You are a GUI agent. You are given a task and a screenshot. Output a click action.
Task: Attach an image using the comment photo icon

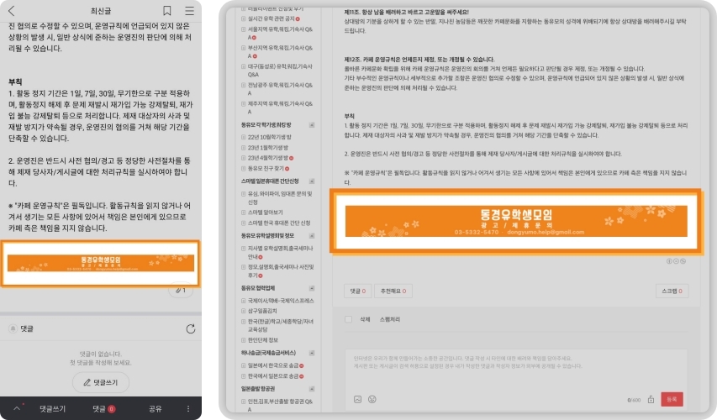[x=357, y=400]
